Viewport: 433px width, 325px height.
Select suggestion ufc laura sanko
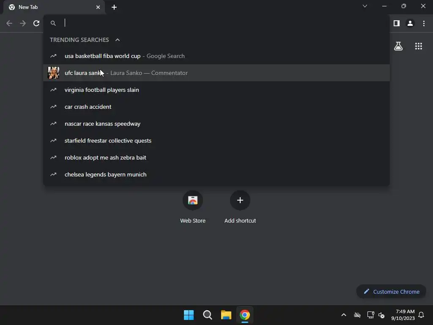click(216, 73)
